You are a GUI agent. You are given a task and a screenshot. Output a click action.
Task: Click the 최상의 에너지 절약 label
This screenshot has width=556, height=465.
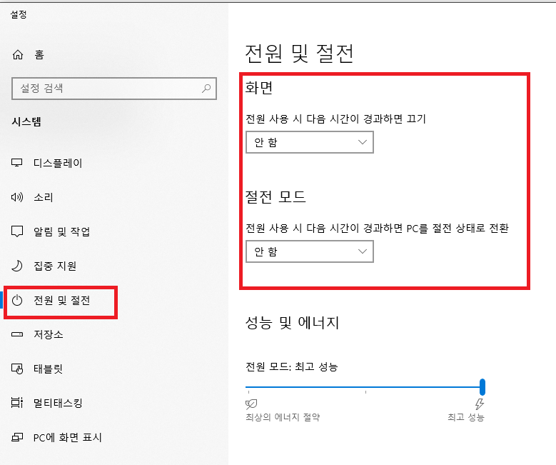click(x=283, y=416)
